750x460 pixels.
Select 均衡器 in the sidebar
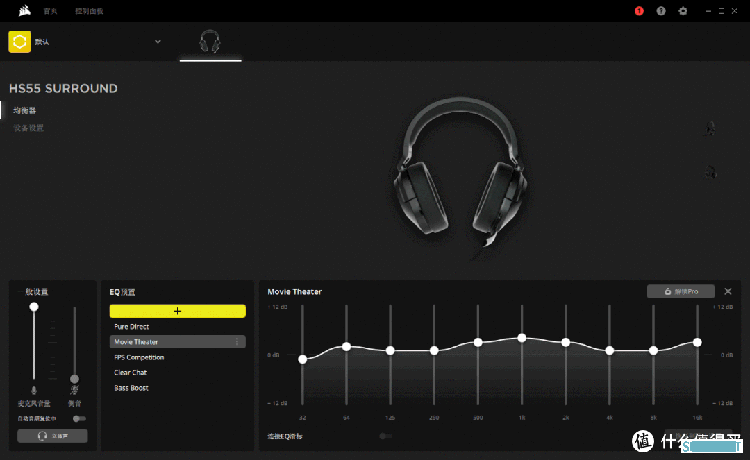tap(25, 110)
